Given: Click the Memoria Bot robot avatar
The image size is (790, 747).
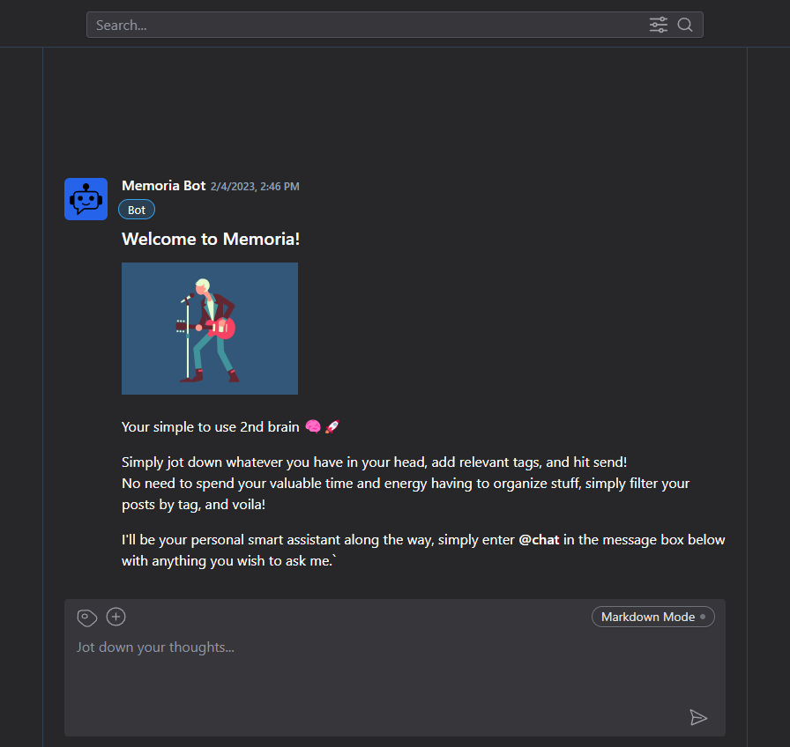Looking at the screenshot, I should (86, 199).
